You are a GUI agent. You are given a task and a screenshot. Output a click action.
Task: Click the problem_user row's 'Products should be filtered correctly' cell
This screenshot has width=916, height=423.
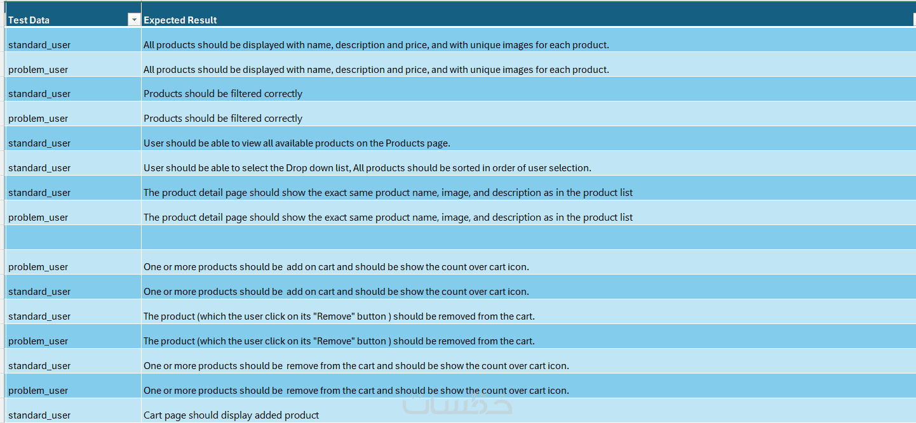pos(223,119)
